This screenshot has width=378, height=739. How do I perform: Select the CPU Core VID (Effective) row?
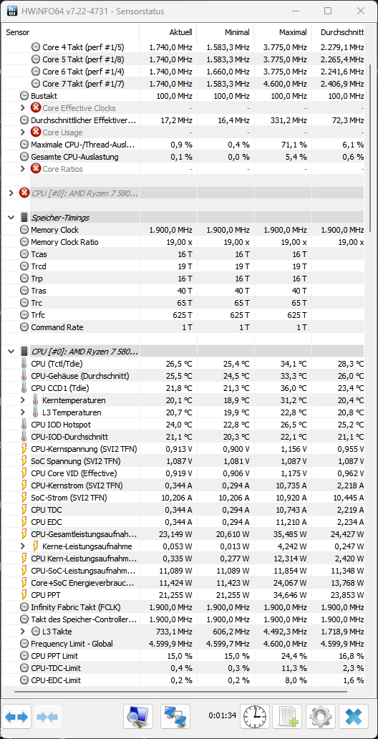(183, 473)
